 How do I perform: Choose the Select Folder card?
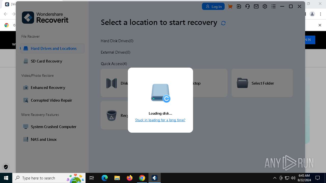point(262,83)
